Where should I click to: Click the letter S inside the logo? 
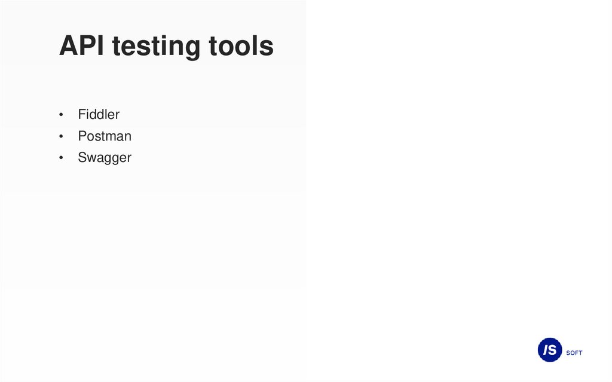[554, 350]
